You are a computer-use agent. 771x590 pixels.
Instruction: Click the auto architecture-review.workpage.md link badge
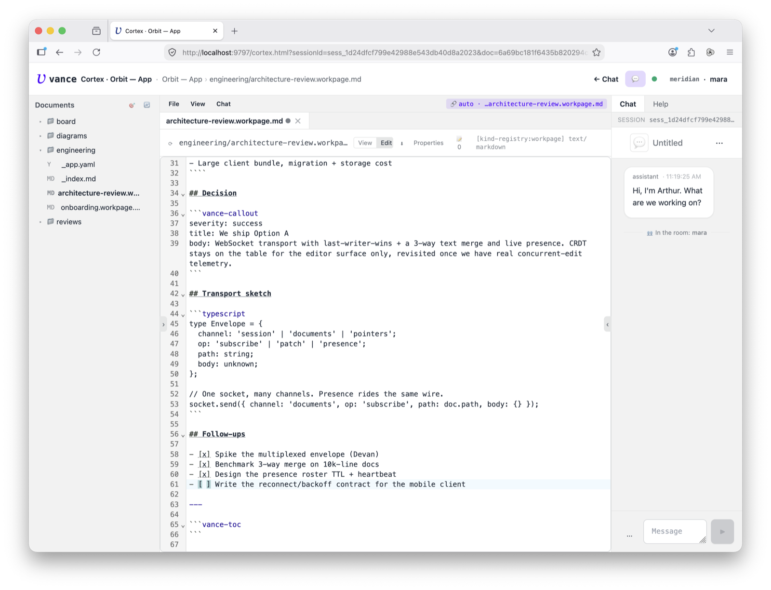click(527, 104)
